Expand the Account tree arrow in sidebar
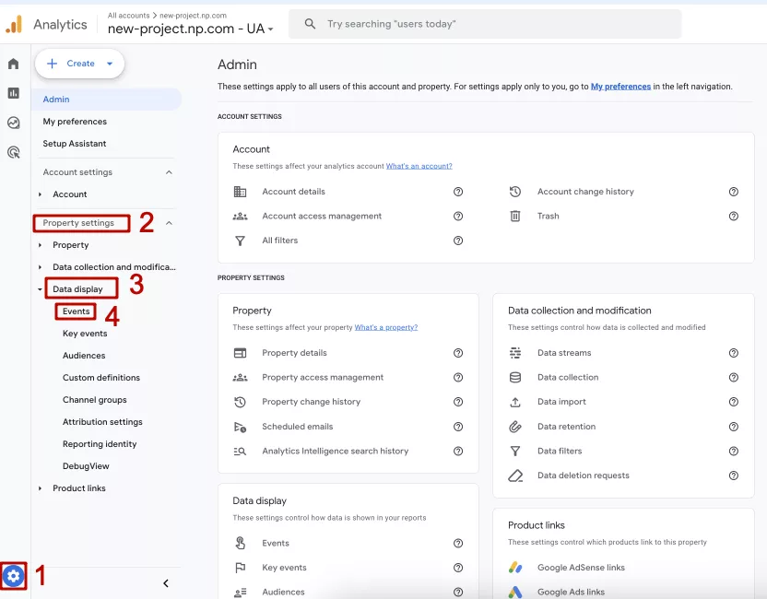The height and width of the screenshot is (599, 767). pyautogui.click(x=41, y=194)
